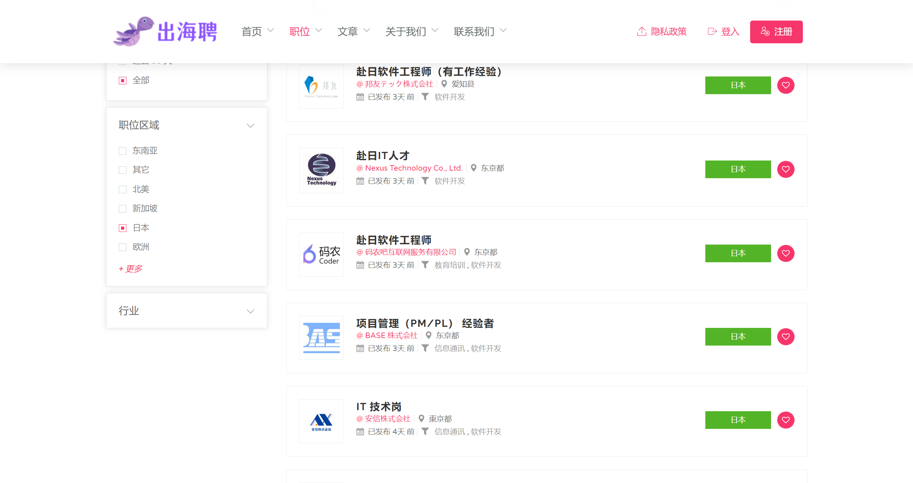Show more regions via + 更多
The height and width of the screenshot is (483, 913).
pyautogui.click(x=131, y=269)
